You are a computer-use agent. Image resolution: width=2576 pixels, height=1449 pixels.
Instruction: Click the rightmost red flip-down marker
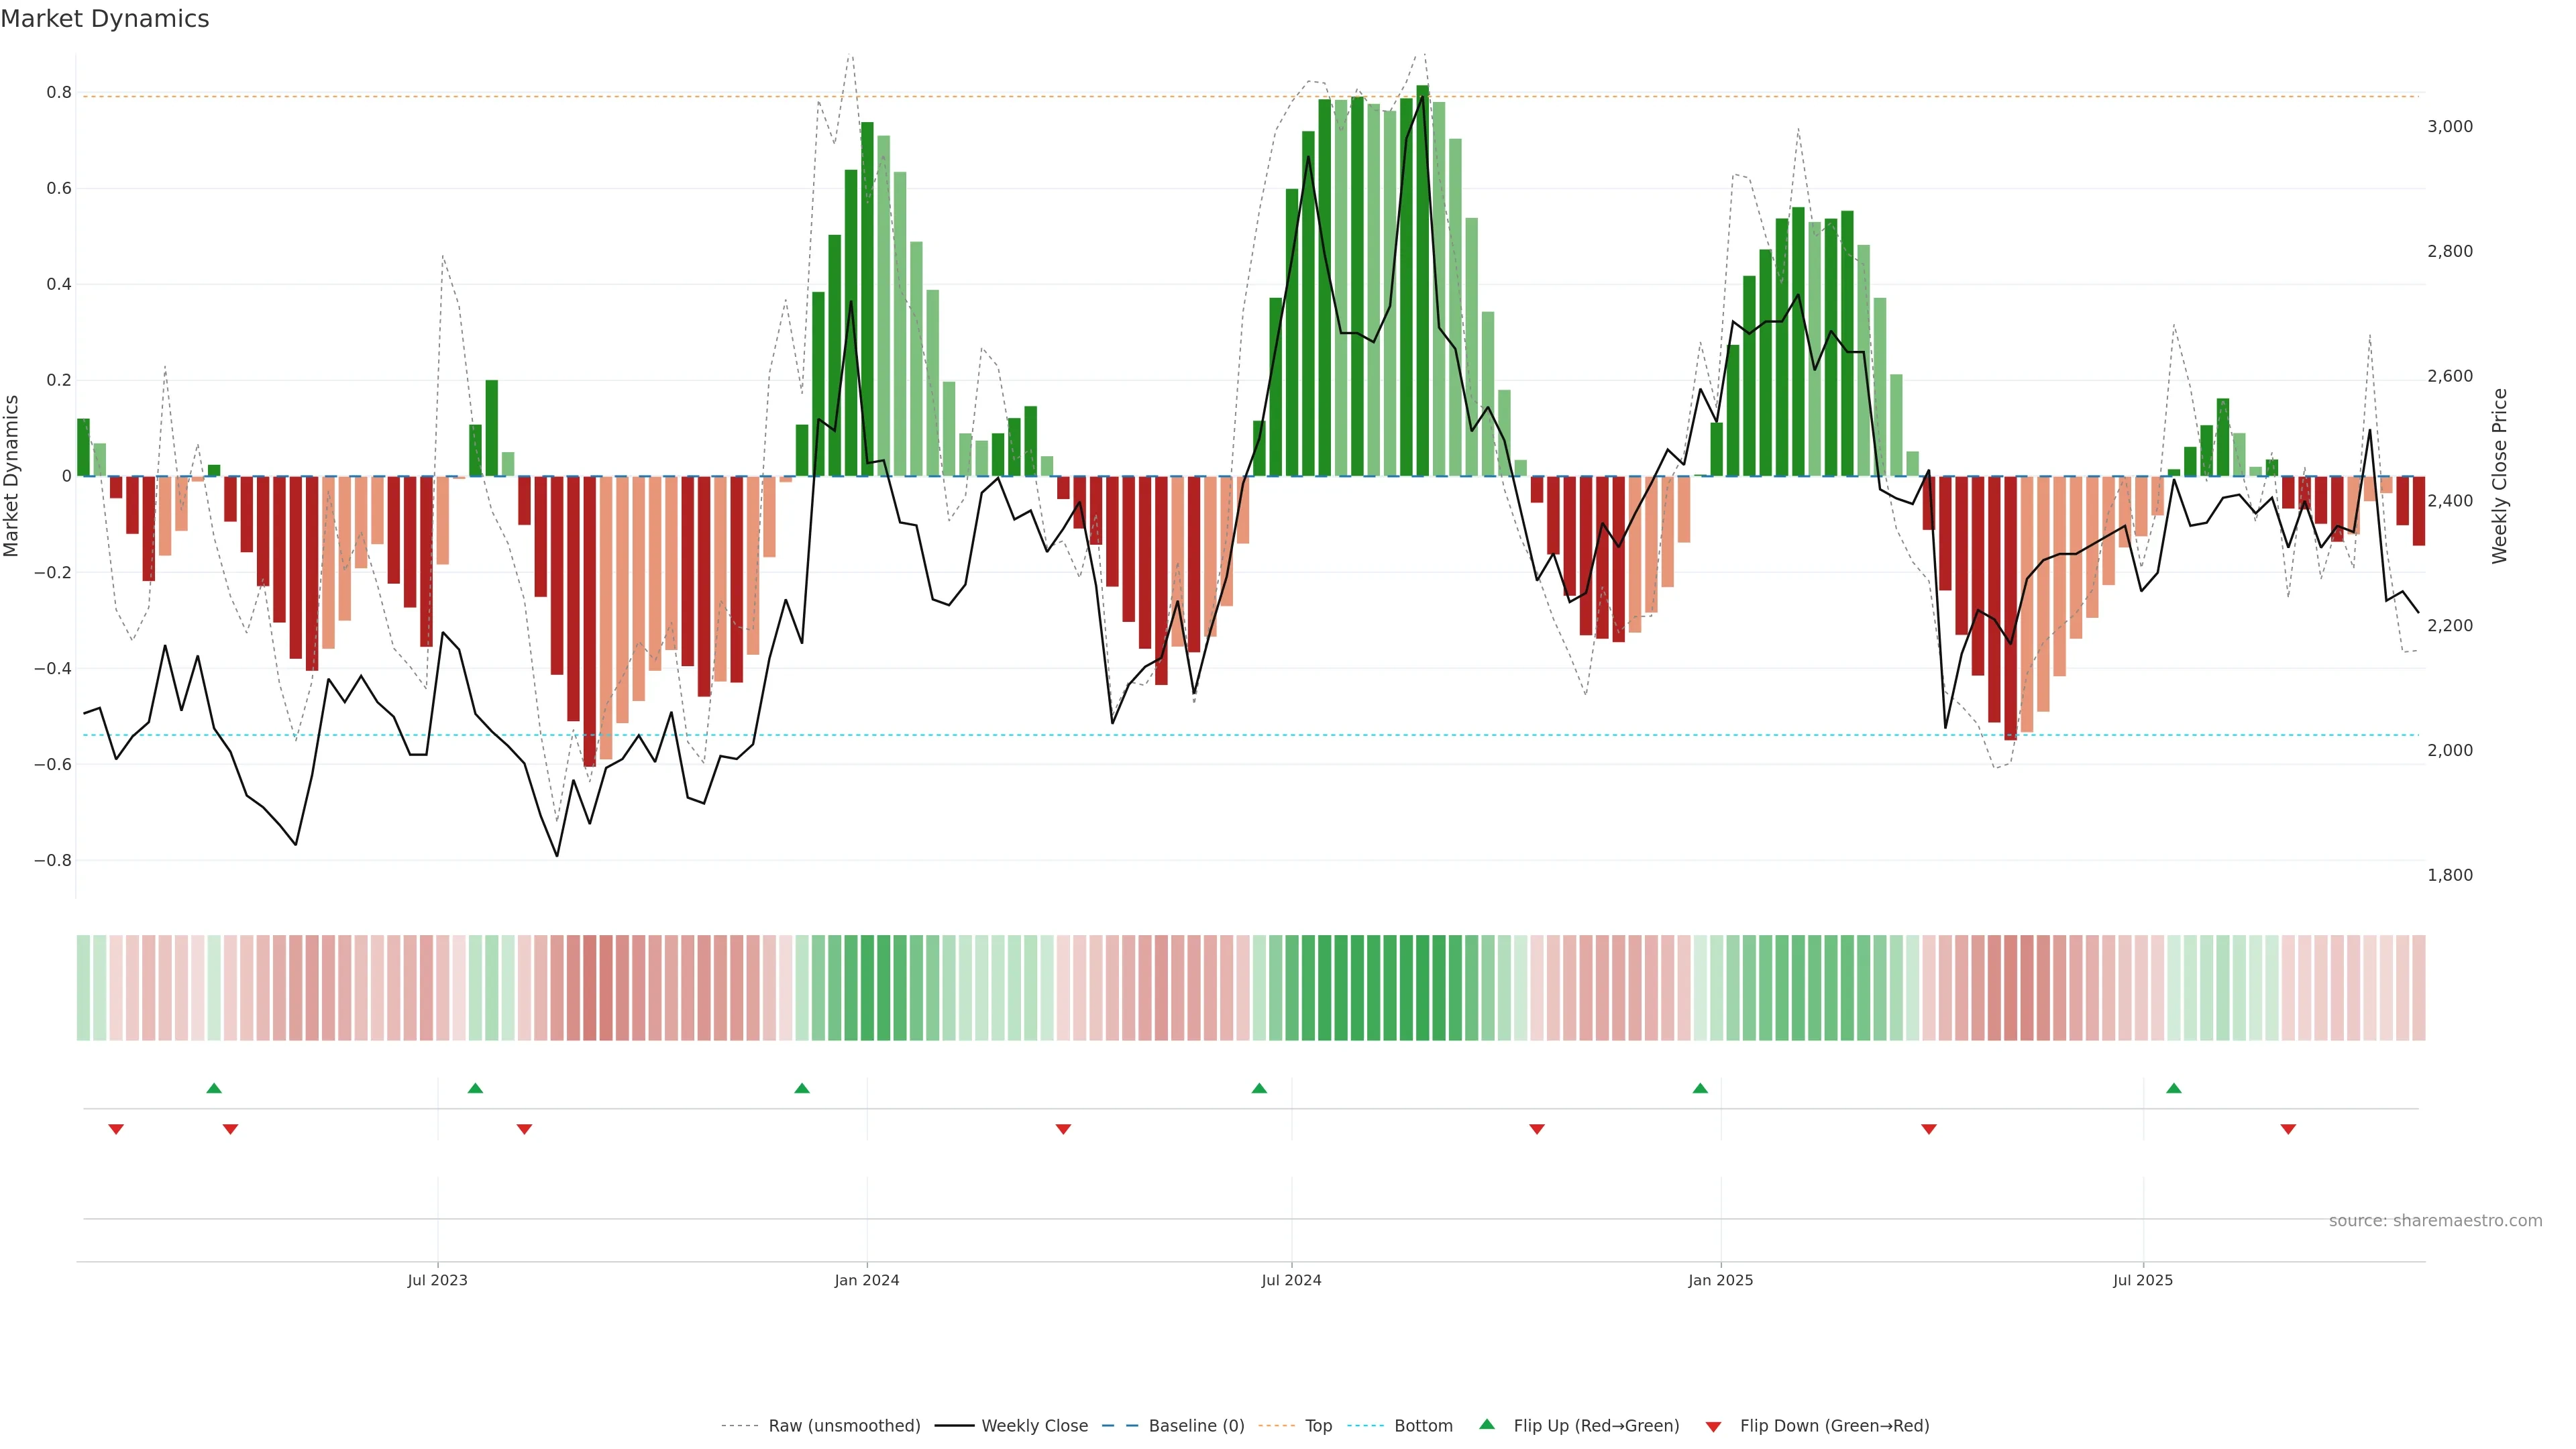pyautogui.click(x=2288, y=1129)
